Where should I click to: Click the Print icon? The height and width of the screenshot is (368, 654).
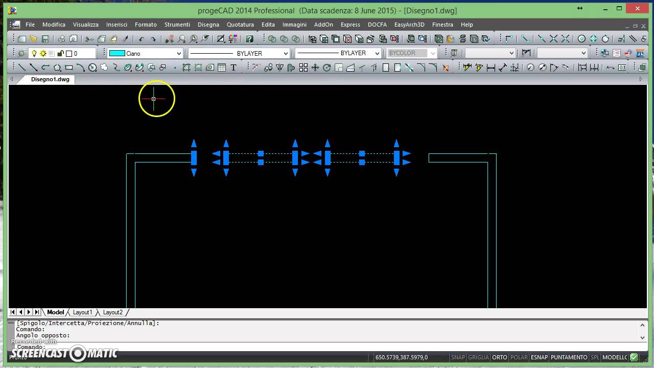tap(62, 39)
